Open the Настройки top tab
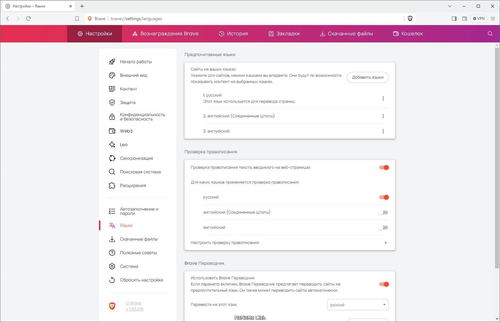Viewport: 500px width, 322px height. click(x=94, y=33)
